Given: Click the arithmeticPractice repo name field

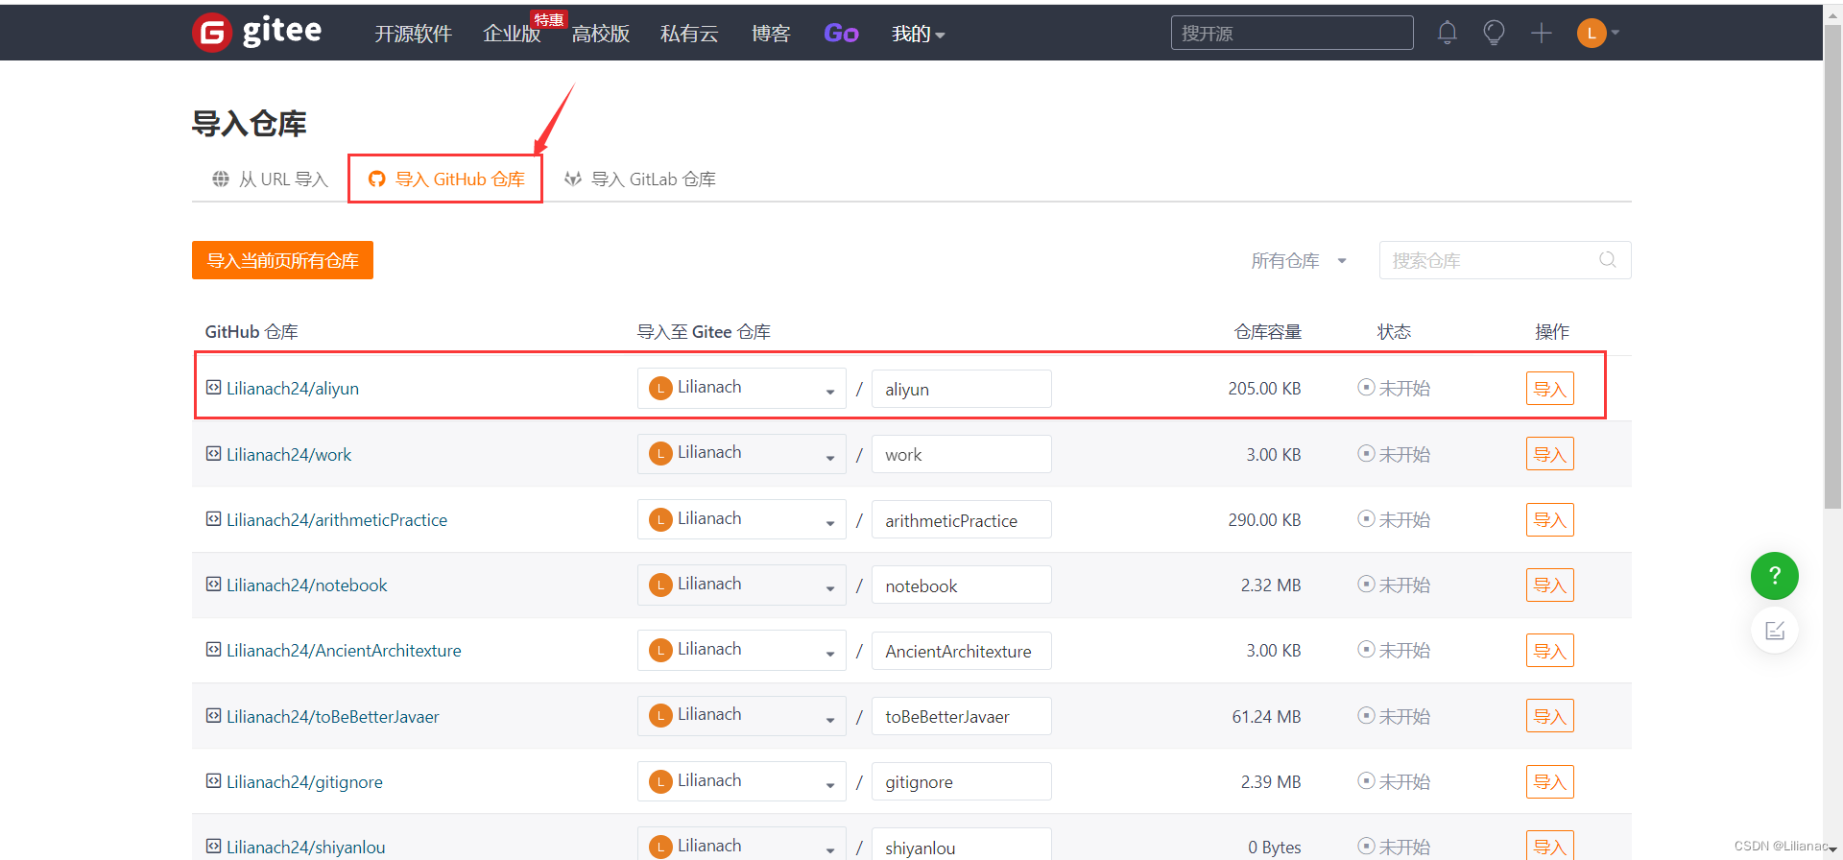Looking at the screenshot, I should pos(961,519).
